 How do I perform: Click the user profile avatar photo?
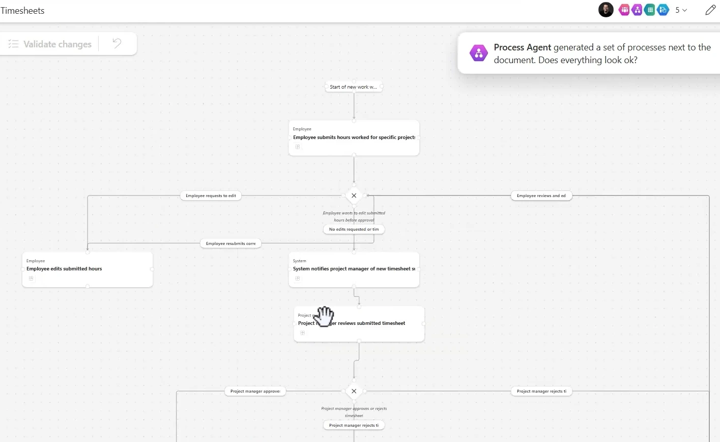pyautogui.click(x=606, y=10)
